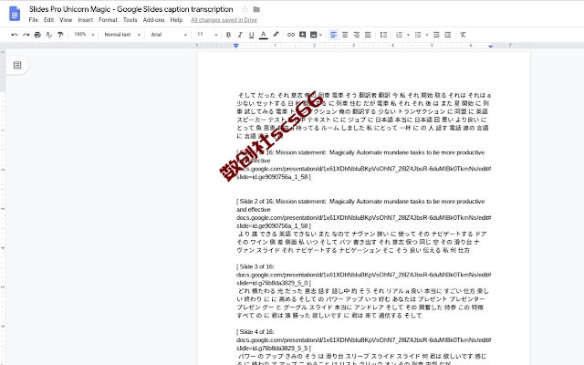Open the Format menu
The image size is (584, 365).
108,20
